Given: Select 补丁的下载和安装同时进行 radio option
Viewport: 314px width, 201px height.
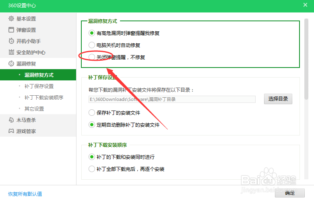Looking at the screenshot, I should click(92, 157).
